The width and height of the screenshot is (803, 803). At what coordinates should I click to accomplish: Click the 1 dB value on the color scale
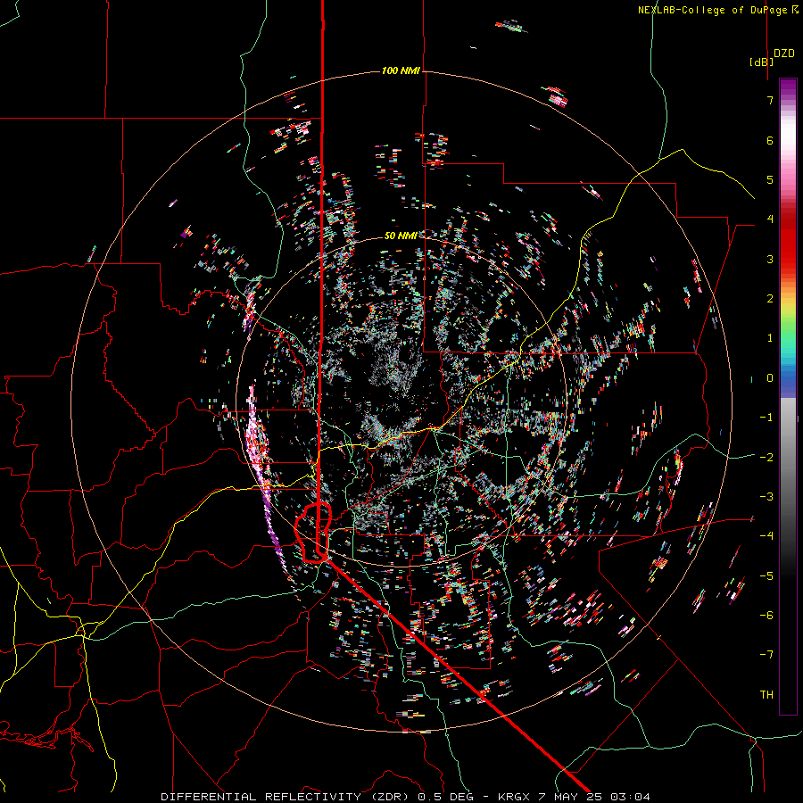[x=770, y=338]
